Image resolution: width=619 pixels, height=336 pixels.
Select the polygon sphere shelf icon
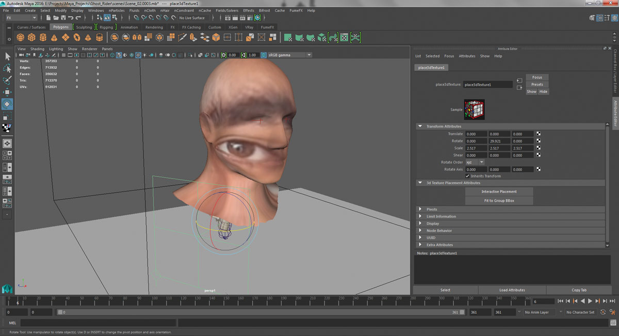point(20,37)
